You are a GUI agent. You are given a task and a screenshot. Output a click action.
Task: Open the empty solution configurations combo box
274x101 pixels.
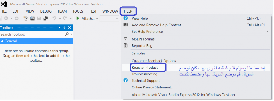point(109,19)
